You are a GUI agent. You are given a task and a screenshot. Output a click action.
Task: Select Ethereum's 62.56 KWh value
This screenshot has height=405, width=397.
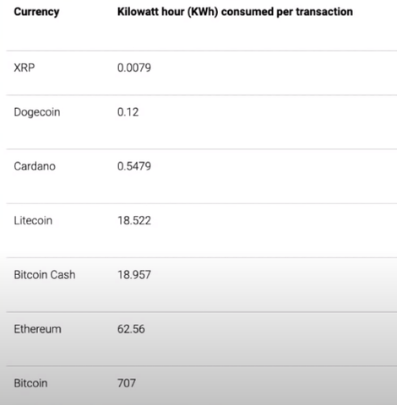(131, 329)
